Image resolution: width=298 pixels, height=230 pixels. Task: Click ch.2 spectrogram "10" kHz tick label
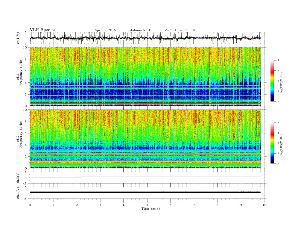(26, 110)
